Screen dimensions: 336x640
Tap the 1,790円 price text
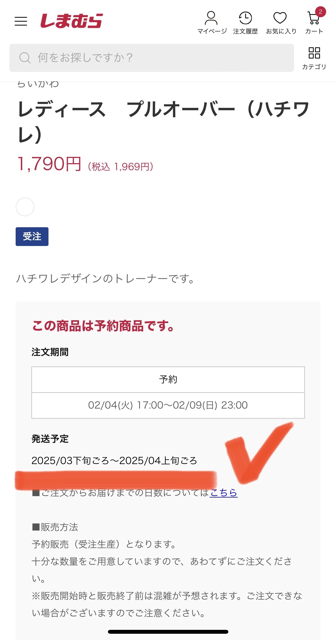(x=49, y=164)
